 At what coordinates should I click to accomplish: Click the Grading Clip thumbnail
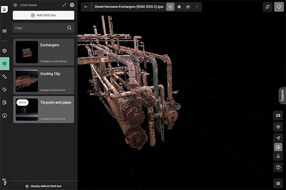point(27,80)
